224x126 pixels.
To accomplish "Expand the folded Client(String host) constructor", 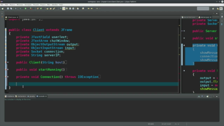I will (8, 62).
